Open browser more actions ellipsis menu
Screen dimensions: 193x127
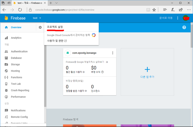click(189, 10)
